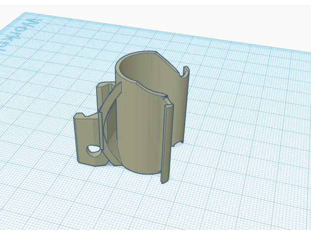This screenshot has width=311, height=234.
Task: Click the bottom tip of the front rib
Action: coord(162,181)
